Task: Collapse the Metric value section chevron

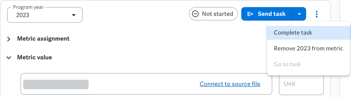Action: (x=9, y=58)
